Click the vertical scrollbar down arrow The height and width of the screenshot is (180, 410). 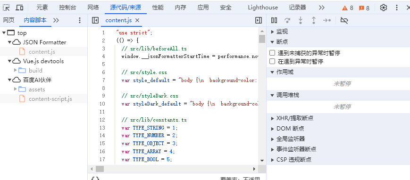[262, 161]
